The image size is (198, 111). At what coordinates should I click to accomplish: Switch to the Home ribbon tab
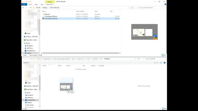(x=30, y=4)
